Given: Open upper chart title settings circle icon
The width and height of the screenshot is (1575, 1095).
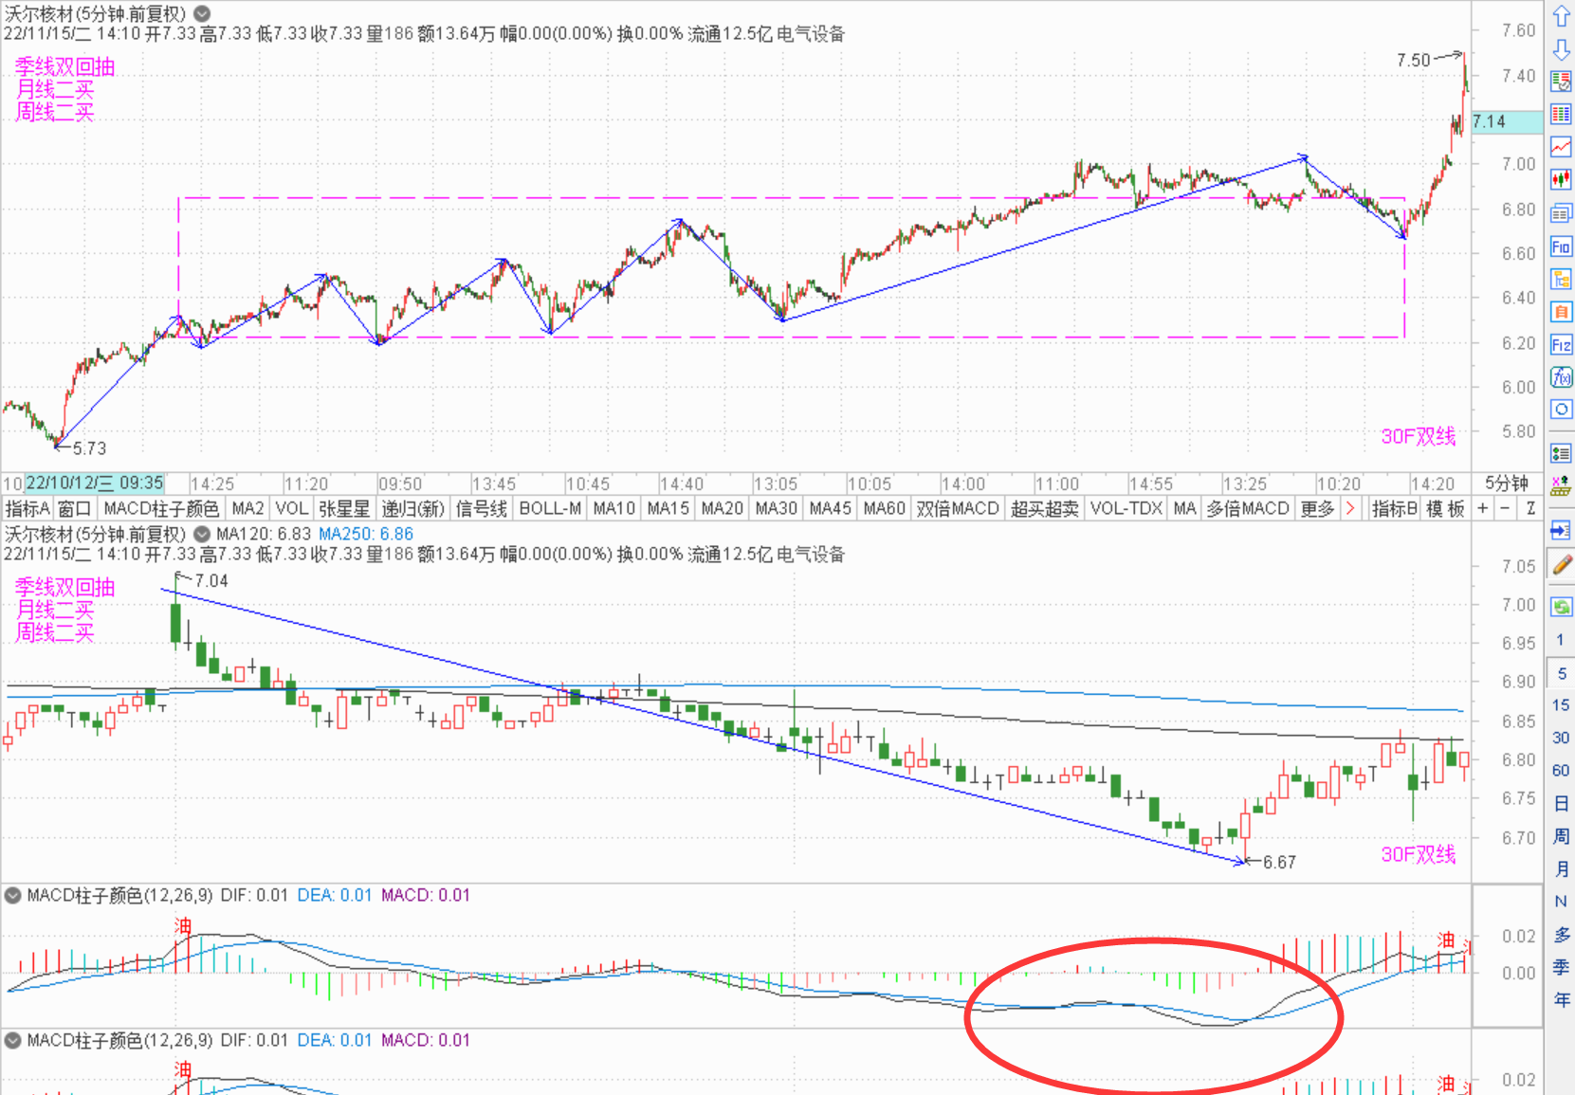Looking at the screenshot, I should coord(202,13).
